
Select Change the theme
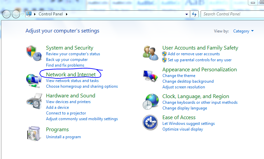click(179, 76)
